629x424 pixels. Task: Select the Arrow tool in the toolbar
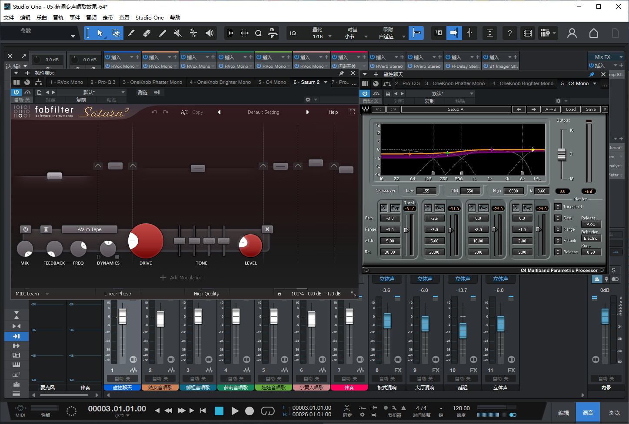101,33
